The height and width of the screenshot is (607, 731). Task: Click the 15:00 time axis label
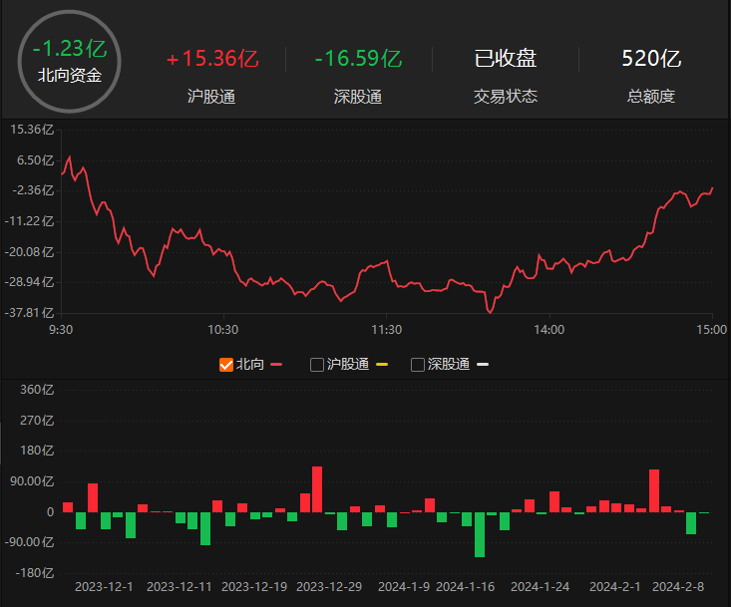coord(711,330)
